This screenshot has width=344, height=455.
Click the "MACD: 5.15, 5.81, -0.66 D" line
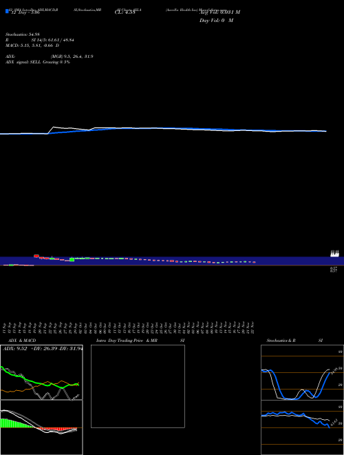pos(32,45)
